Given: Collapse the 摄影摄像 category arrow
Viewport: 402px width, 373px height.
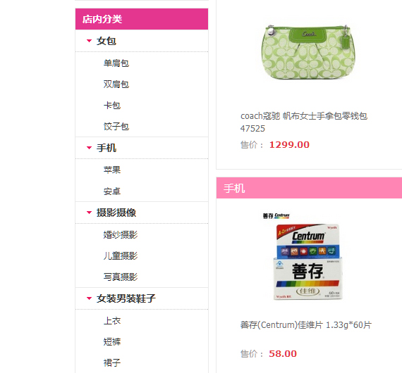Looking at the screenshot, I should coord(89,213).
